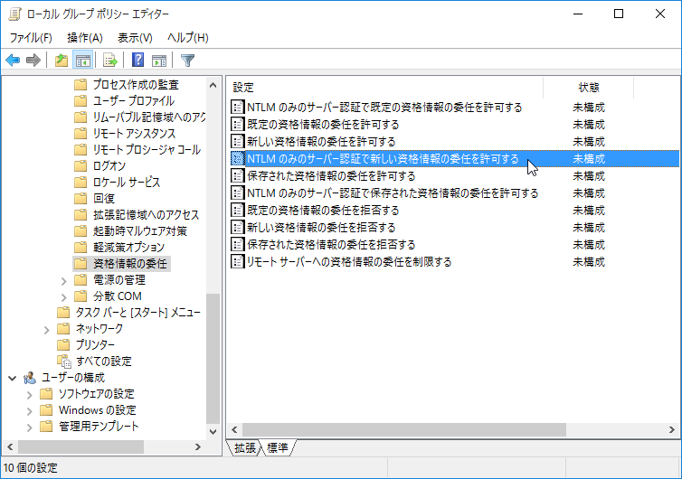
Task: Click the settings list horizontal scrollbar thumb
Action: (x=404, y=429)
